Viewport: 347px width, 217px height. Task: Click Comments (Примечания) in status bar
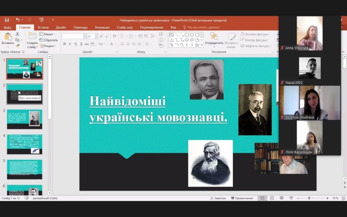pos(241,198)
